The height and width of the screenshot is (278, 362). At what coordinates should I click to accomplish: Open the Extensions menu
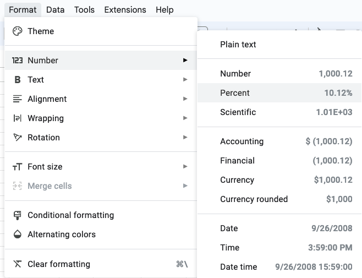[125, 10]
